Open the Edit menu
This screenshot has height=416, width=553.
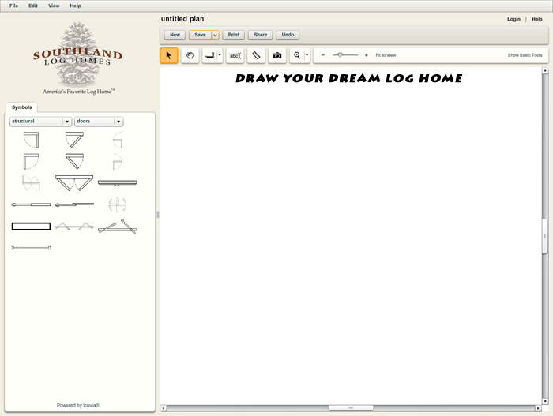click(33, 6)
